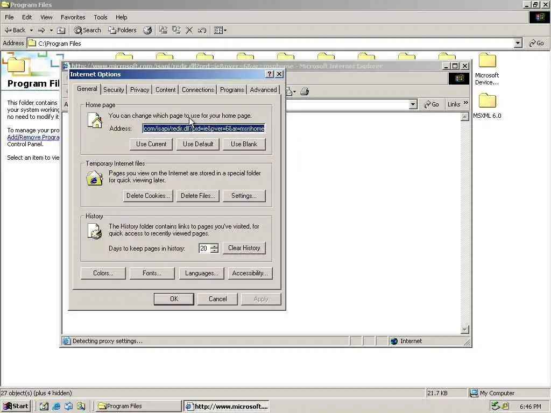Switch to Program Files taskbar button

pos(139,406)
